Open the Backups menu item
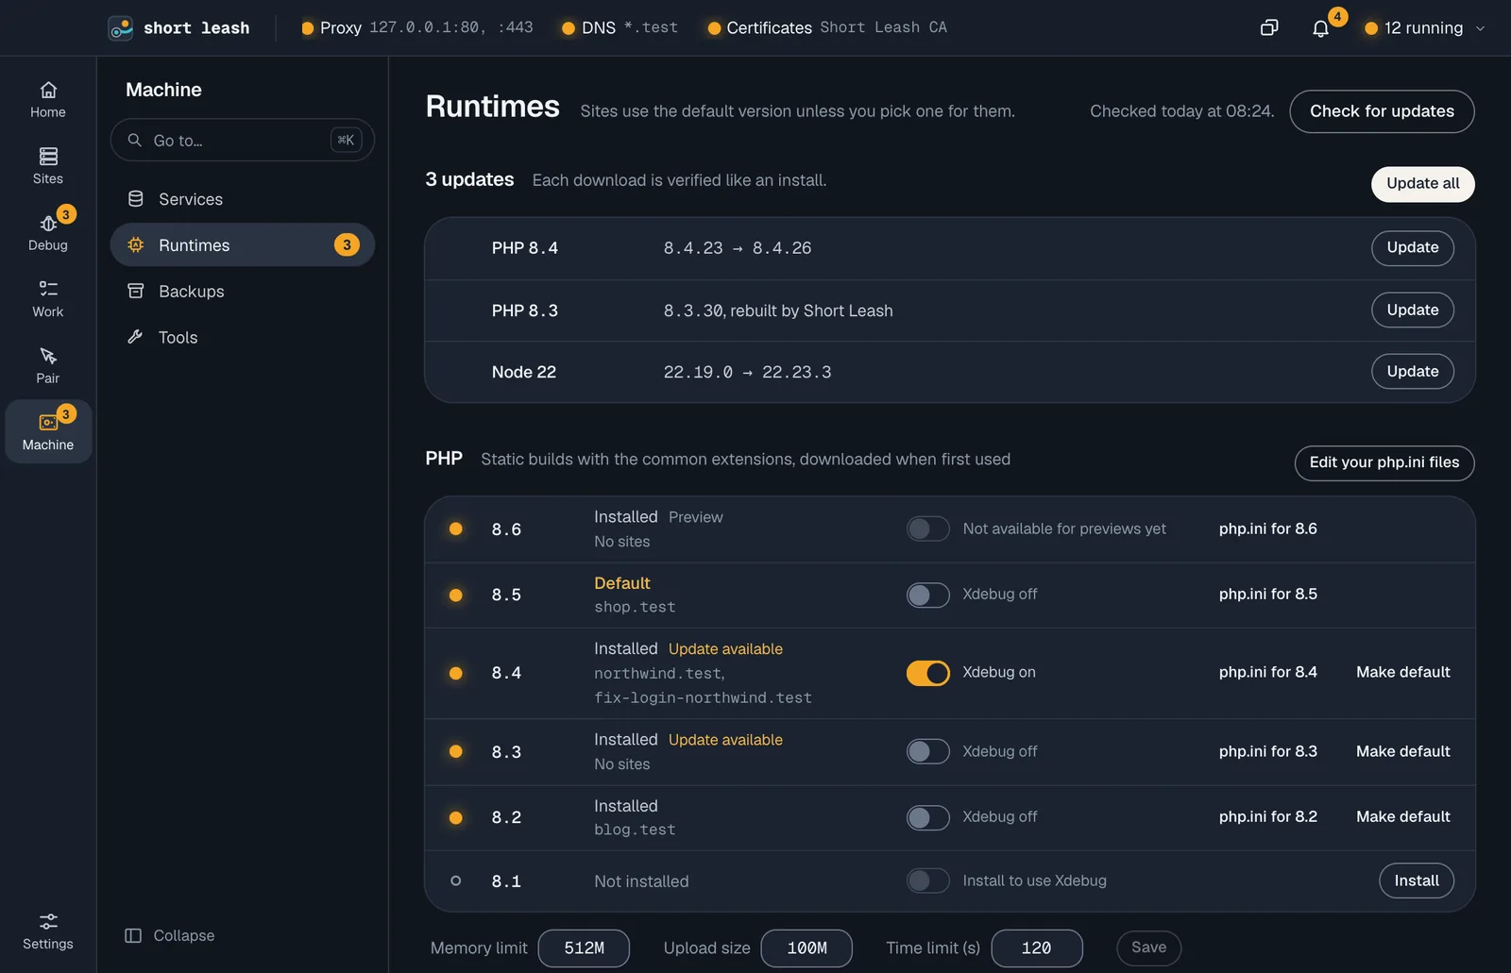Screen dimensions: 1511x973 click(x=243, y=292)
